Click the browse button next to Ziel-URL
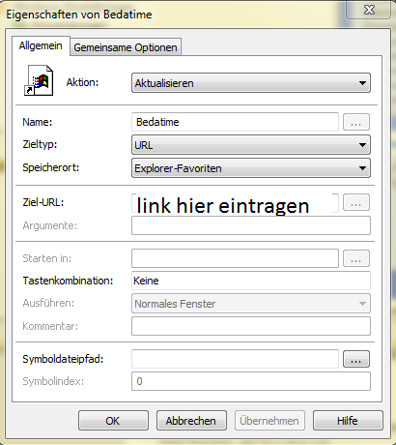 click(356, 202)
